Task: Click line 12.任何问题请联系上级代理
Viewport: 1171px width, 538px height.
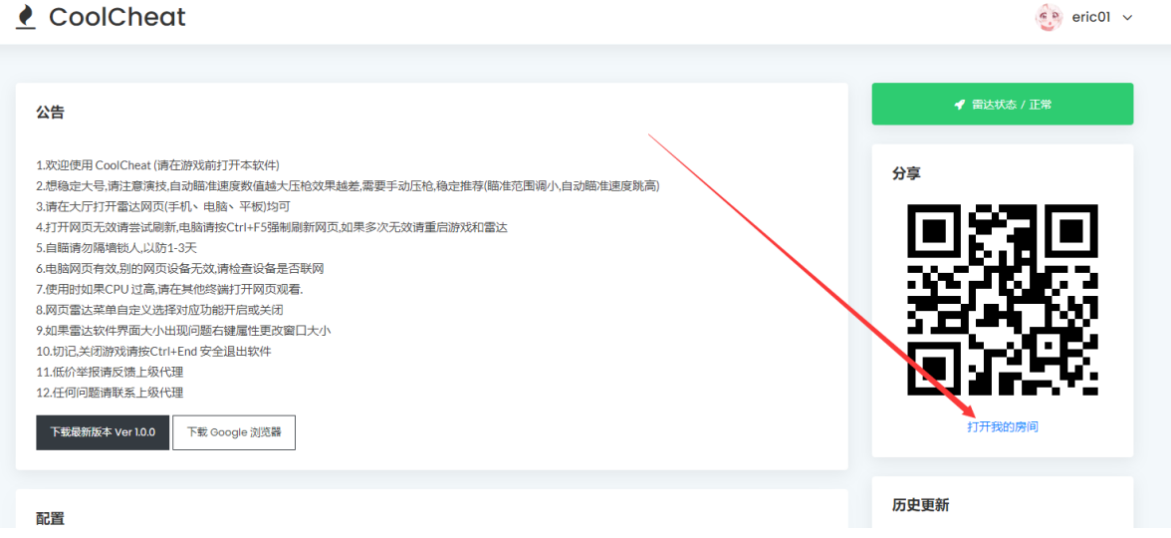Action: pyautogui.click(x=110, y=393)
